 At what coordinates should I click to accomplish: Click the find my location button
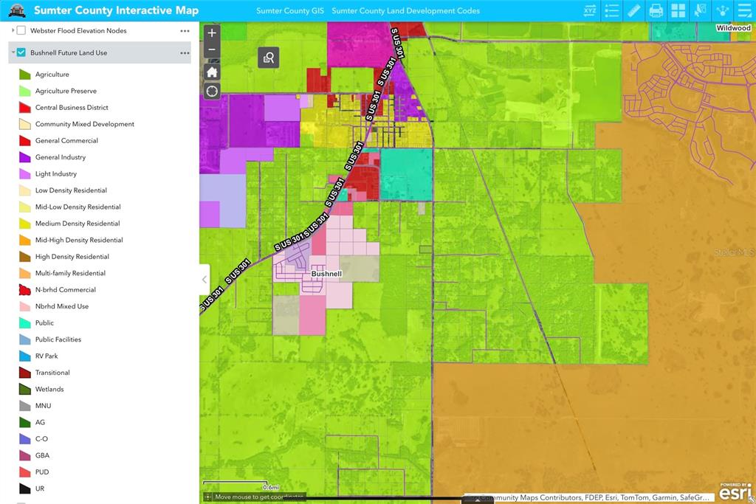[212, 91]
